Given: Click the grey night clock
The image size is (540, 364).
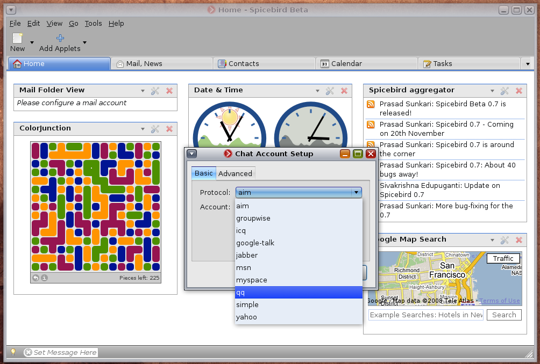Looking at the screenshot, I should click(x=311, y=126).
